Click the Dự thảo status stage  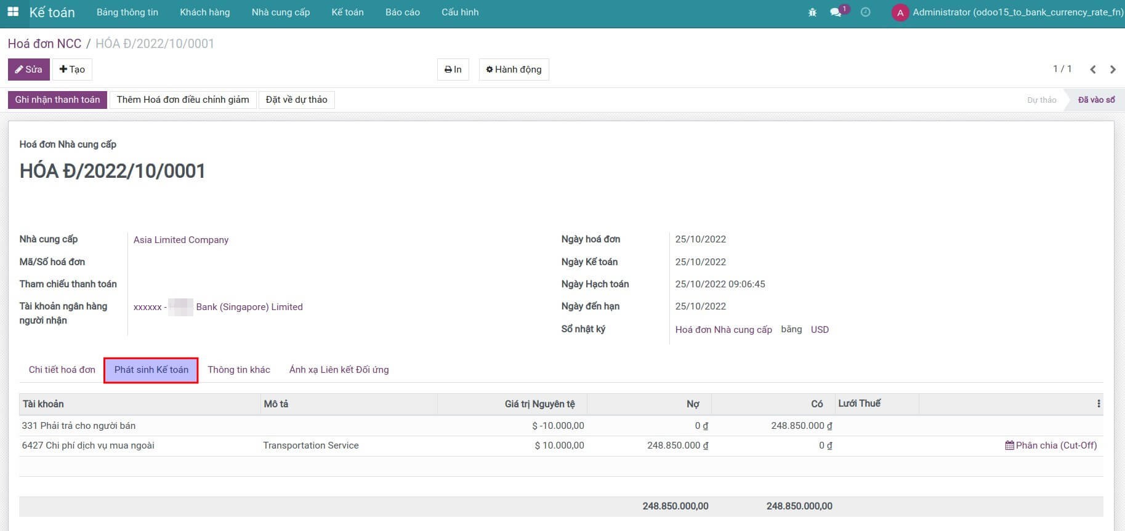click(x=1041, y=100)
